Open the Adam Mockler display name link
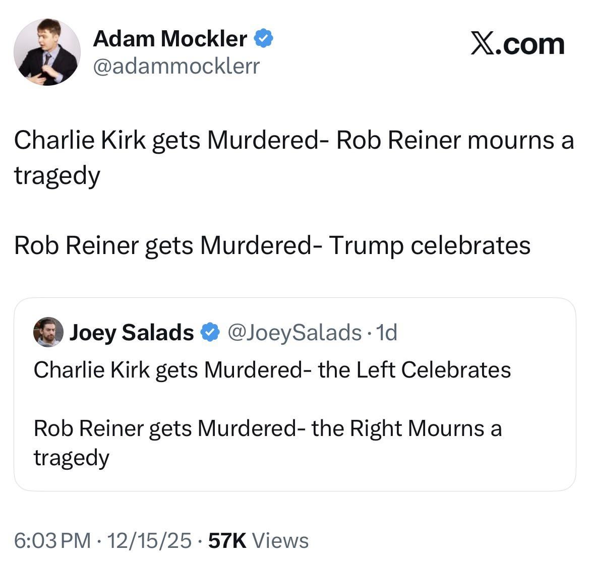 (x=170, y=39)
